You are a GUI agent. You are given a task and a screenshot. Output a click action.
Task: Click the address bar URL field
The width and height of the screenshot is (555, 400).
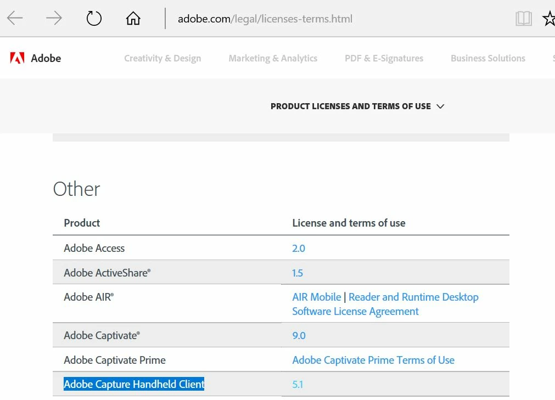click(x=265, y=19)
